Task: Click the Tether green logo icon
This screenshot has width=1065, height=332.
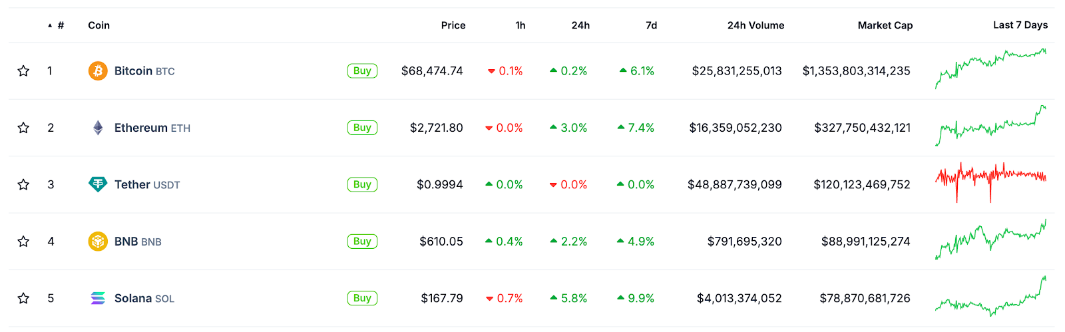Action: (98, 184)
